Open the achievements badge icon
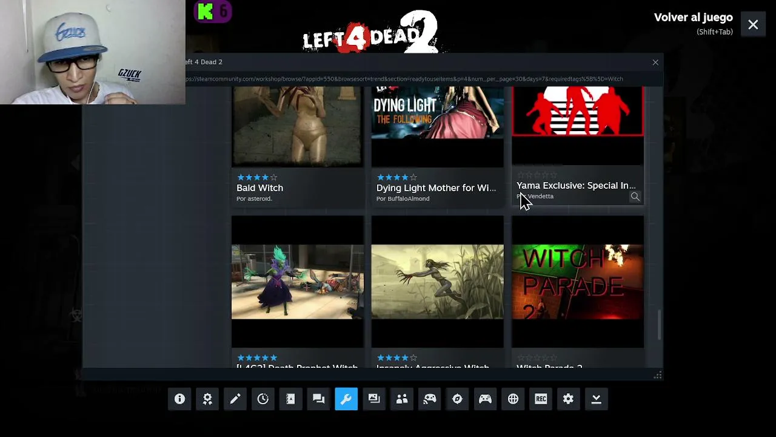 coord(207,399)
